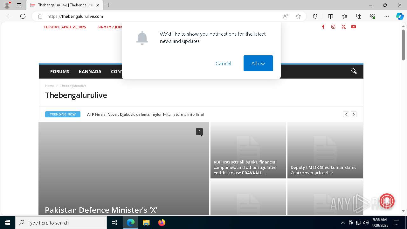The width and height of the screenshot is (407, 229).
Task: Visit the site's Instagram page
Action: click(333, 27)
